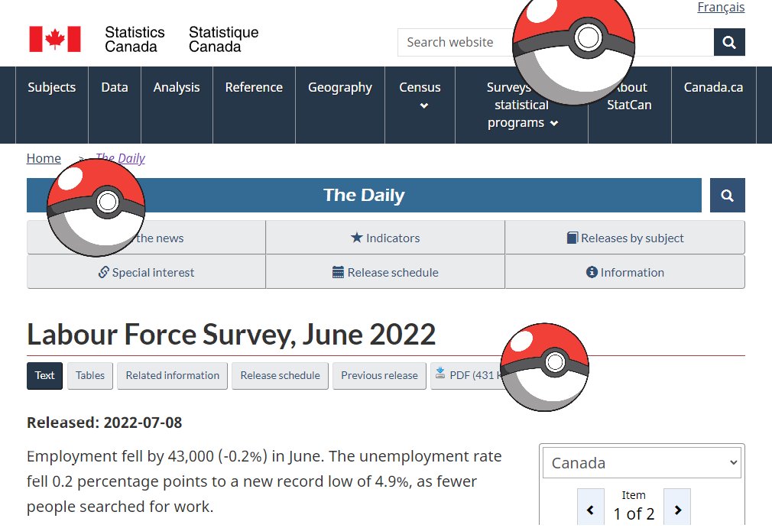The height and width of the screenshot is (528, 772).
Task: Click the Labour Force Survey, June 2022 heading
Action: [x=232, y=335]
